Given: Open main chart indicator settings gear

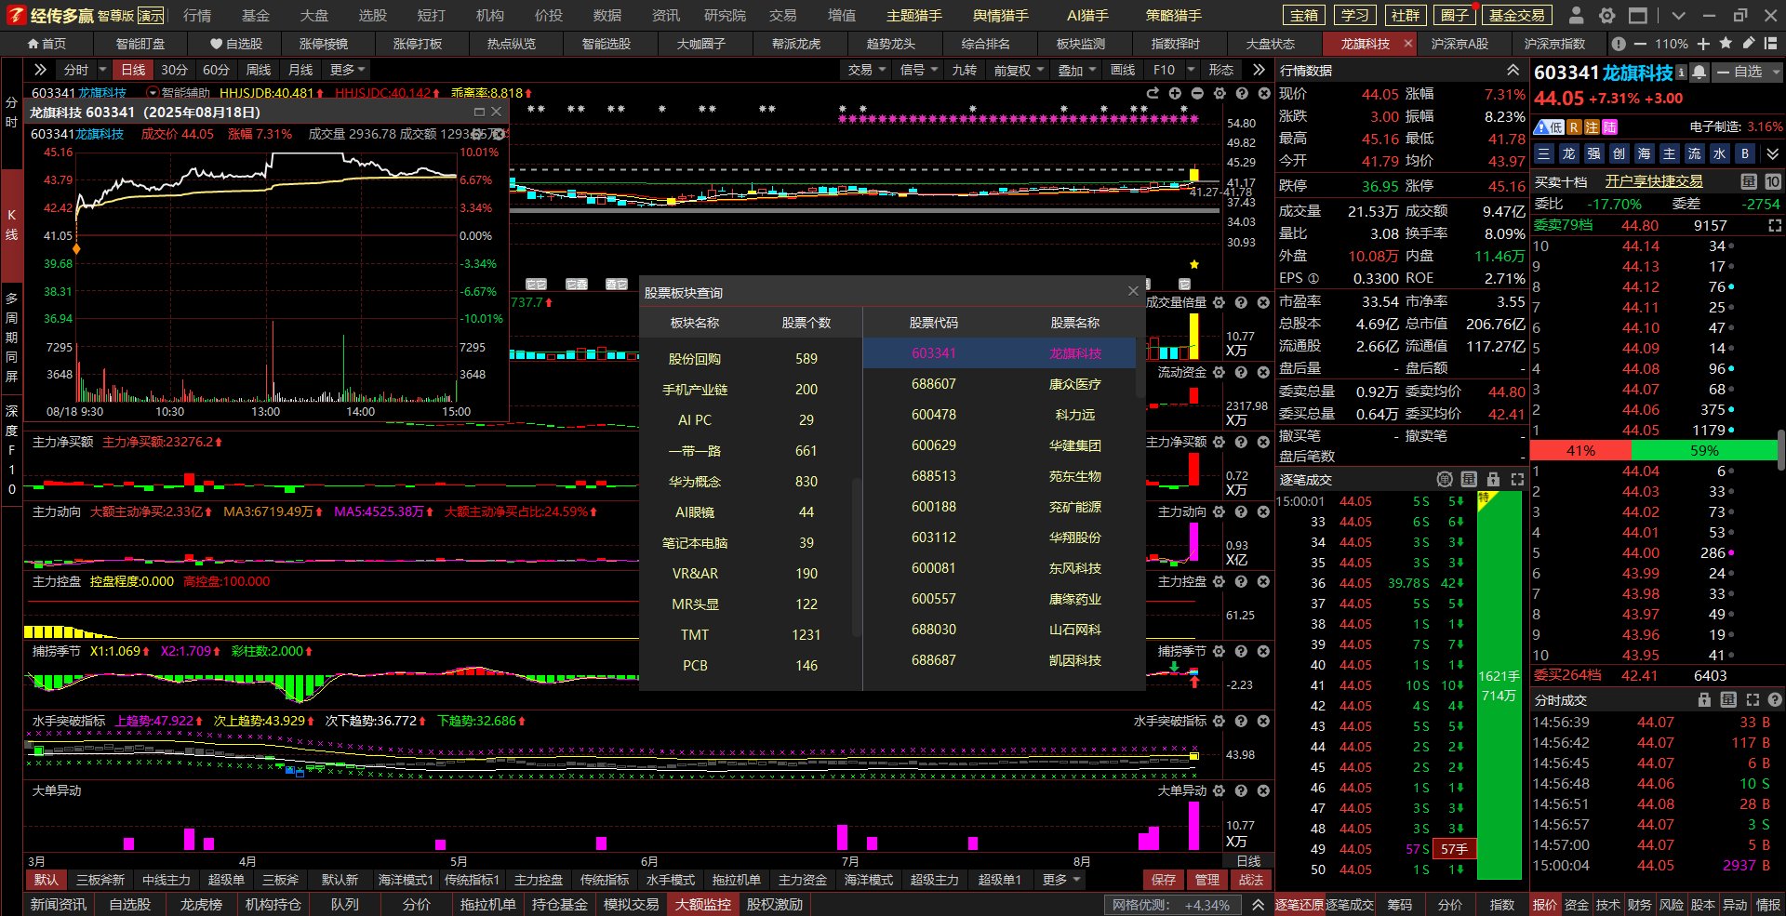Looking at the screenshot, I should pyautogui.click(x=1220, y=93).
